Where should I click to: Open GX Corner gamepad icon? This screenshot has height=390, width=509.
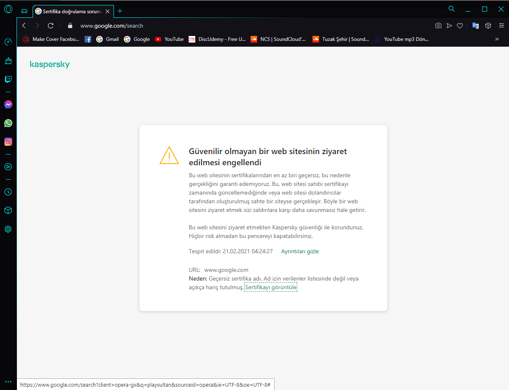tap(25, 11)
